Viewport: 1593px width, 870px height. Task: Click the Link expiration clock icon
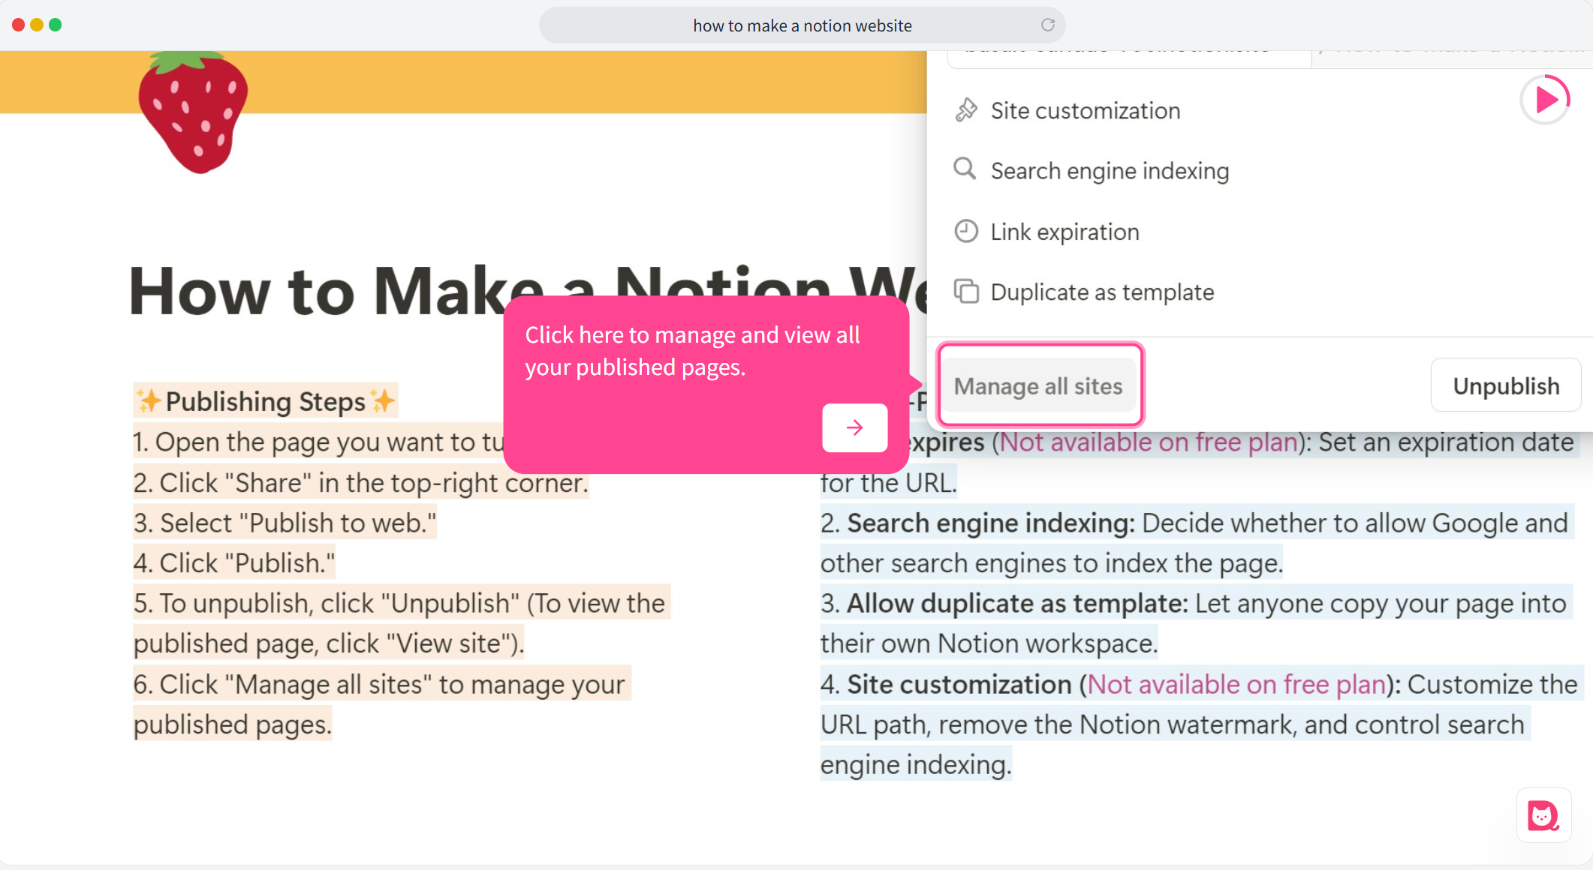pyautogui.click(x=966, y=231)
